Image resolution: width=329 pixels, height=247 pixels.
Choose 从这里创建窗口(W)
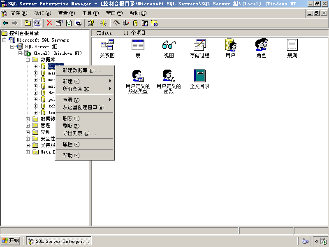click(x=85, y=107)
